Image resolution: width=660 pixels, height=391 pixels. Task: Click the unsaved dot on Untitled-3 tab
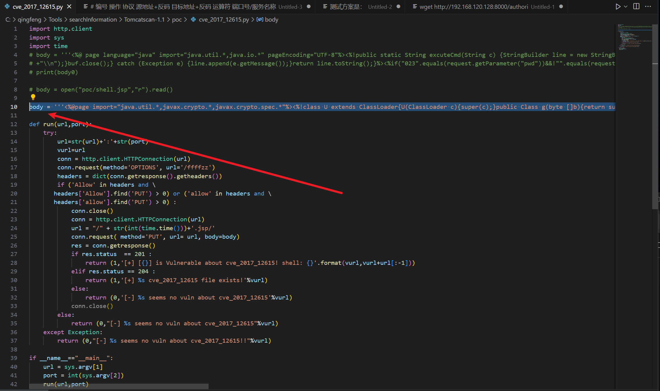coord(309,6)
